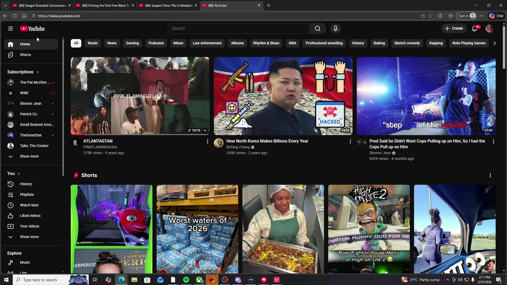Open High on Life 2 boss fight short
The height and width of the screenshot is (285, 507).
coord(369,229)
